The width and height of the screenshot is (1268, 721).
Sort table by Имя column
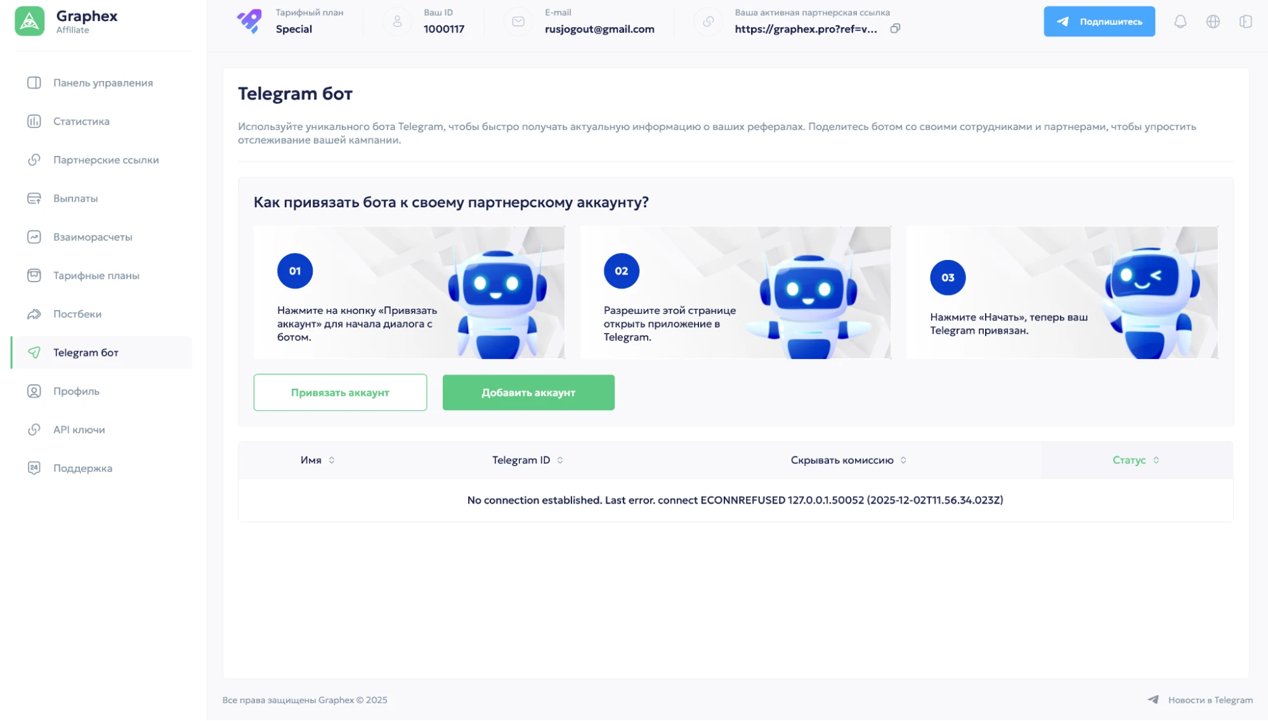[x=318, y=460]
